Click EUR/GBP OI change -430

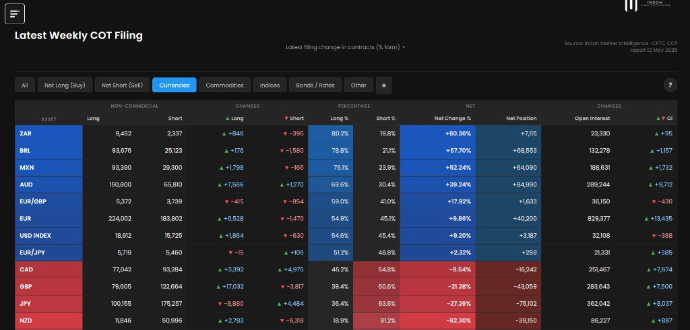click(662, 201)
